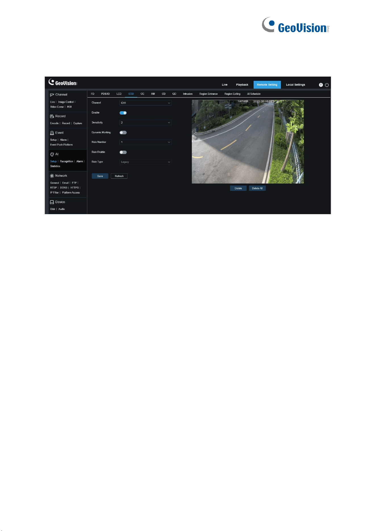Open ROI under Channel
376x531 pixels.
pos(69,107)
